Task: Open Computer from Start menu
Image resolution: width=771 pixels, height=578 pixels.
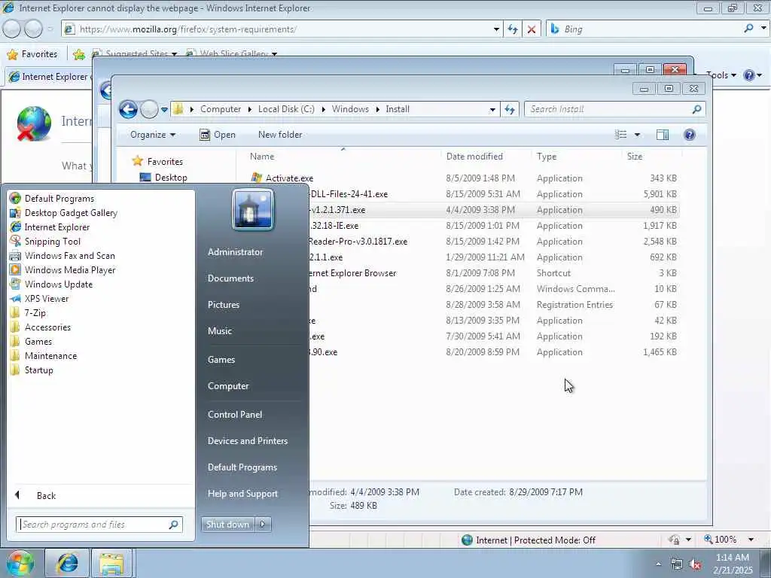Action: (x=228, y=386)
